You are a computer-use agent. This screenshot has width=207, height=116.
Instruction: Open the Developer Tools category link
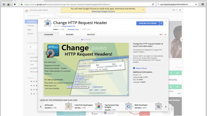pyautogui.click(x=73, y=29)
